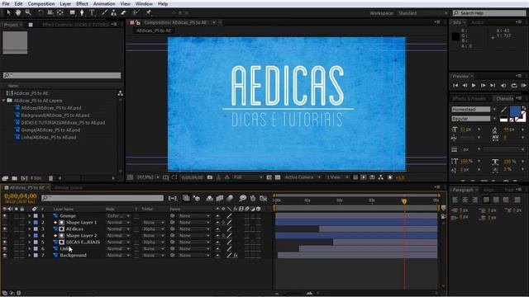Image resolution: width=529 pixels, height=297 pixels.
Task: Select the Brush tool
Action: click(x=104, y=13)
